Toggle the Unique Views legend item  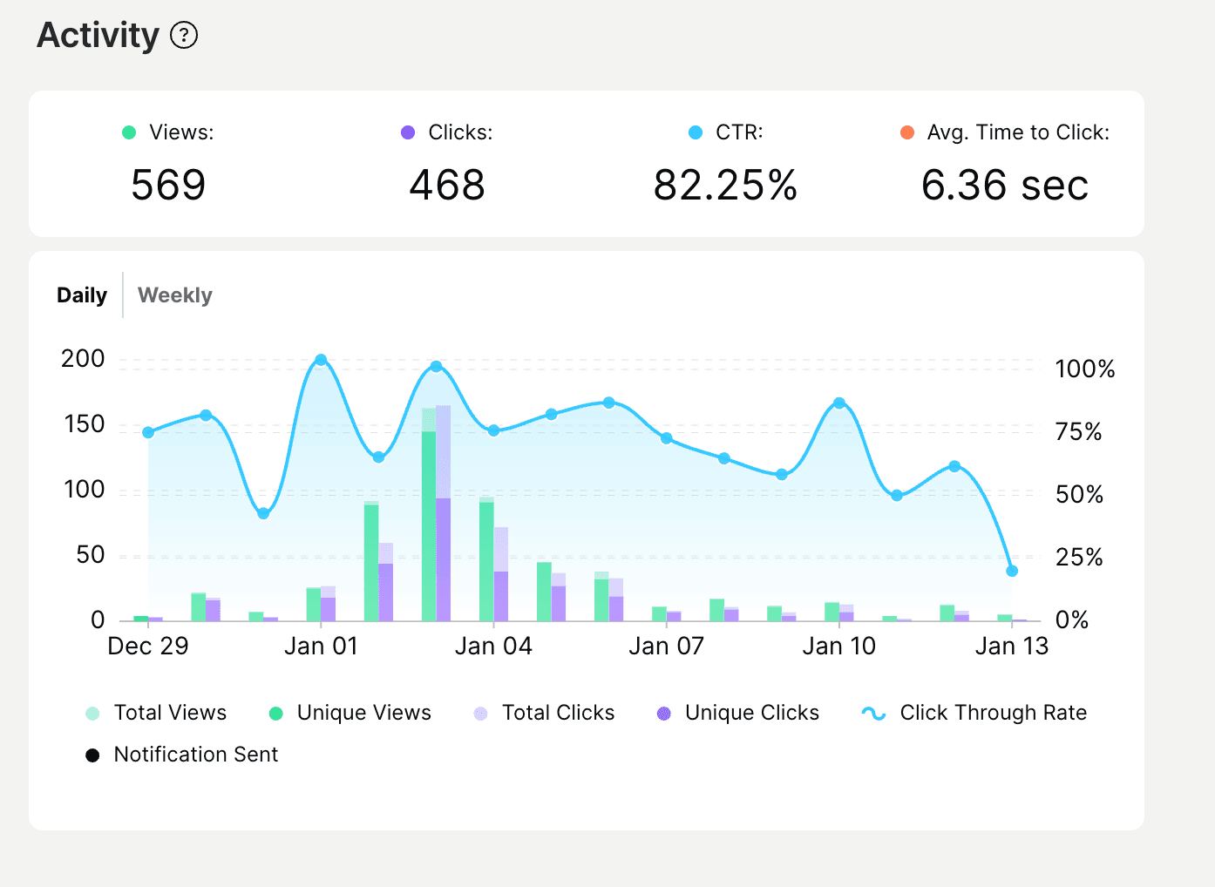pyautogui.click(x=363, y=713)
